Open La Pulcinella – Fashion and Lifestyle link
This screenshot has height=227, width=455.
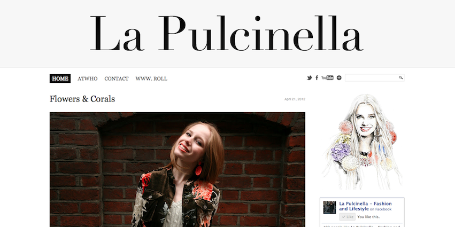click(x=365, y=206)
